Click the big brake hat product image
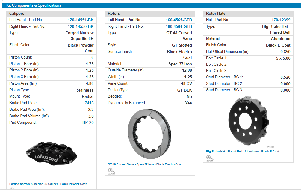301x190 pixels. point(248,120)
